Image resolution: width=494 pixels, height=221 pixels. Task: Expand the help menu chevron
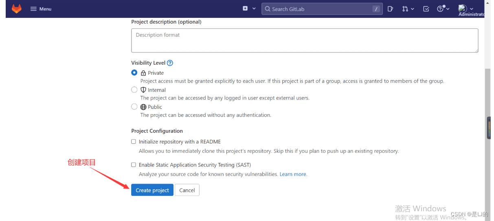point(448,9)
